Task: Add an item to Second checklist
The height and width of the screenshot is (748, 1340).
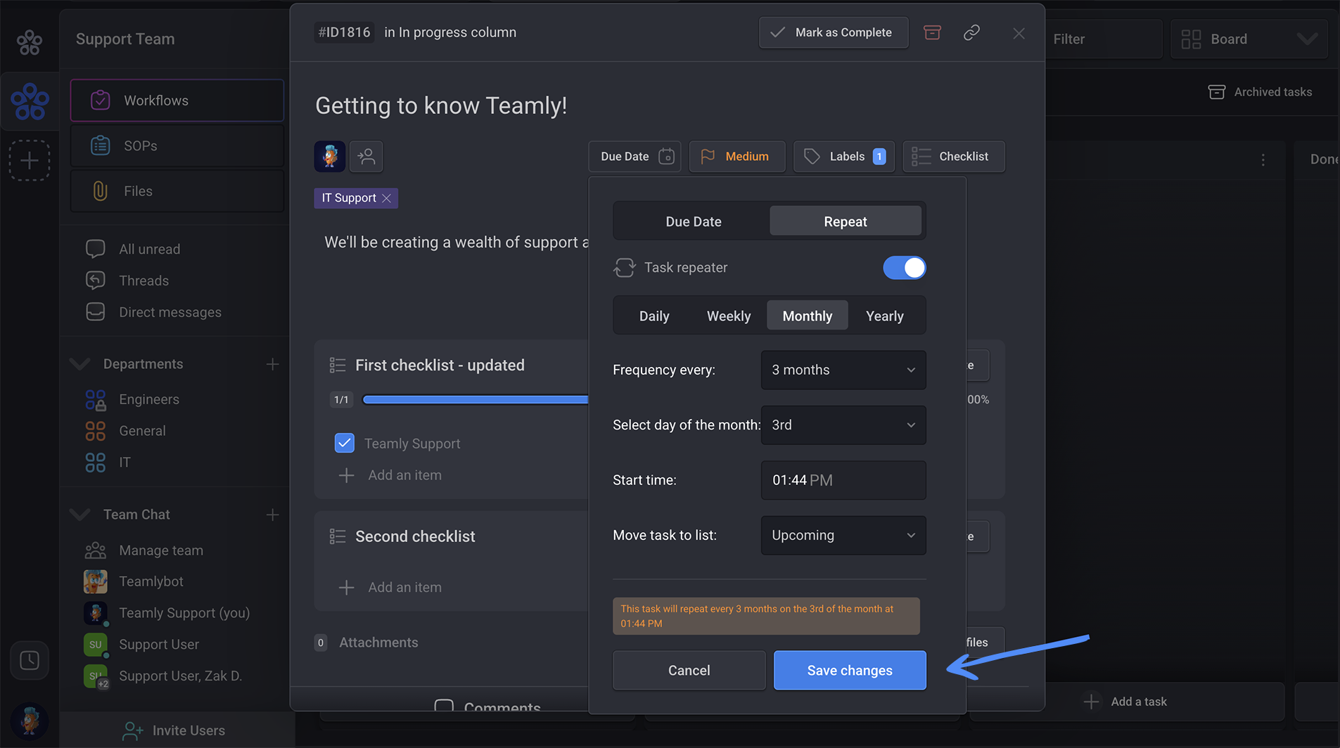Action: pos(390,587)
